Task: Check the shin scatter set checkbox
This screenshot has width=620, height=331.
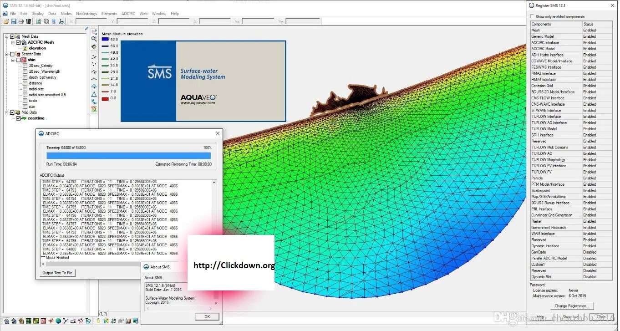Action: click(18, 60)
